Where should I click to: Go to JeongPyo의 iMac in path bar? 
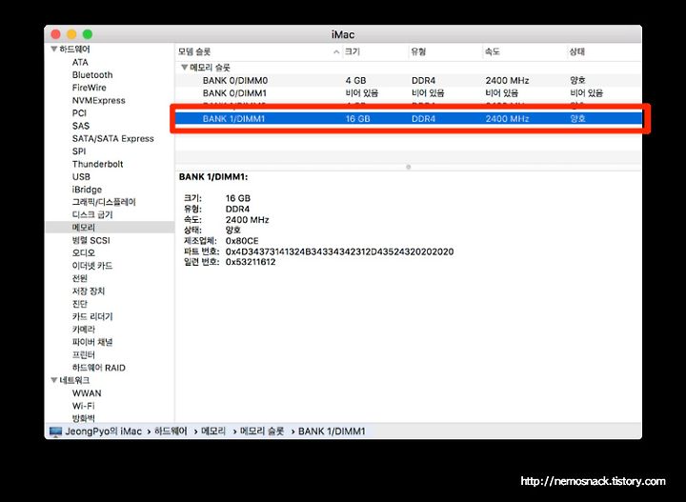point(103,432)
